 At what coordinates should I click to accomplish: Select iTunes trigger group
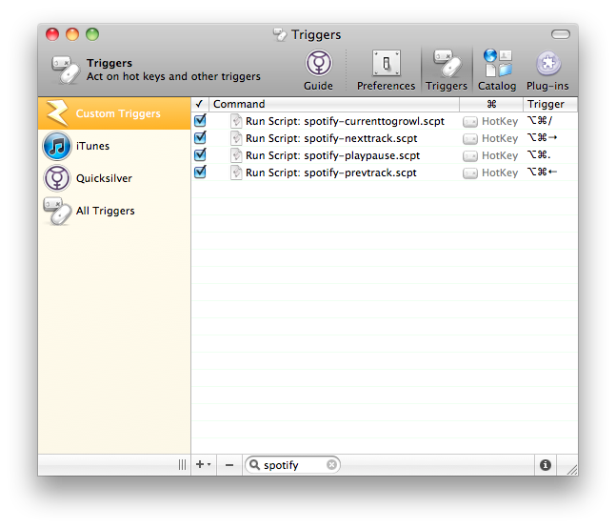pos(114,146)
